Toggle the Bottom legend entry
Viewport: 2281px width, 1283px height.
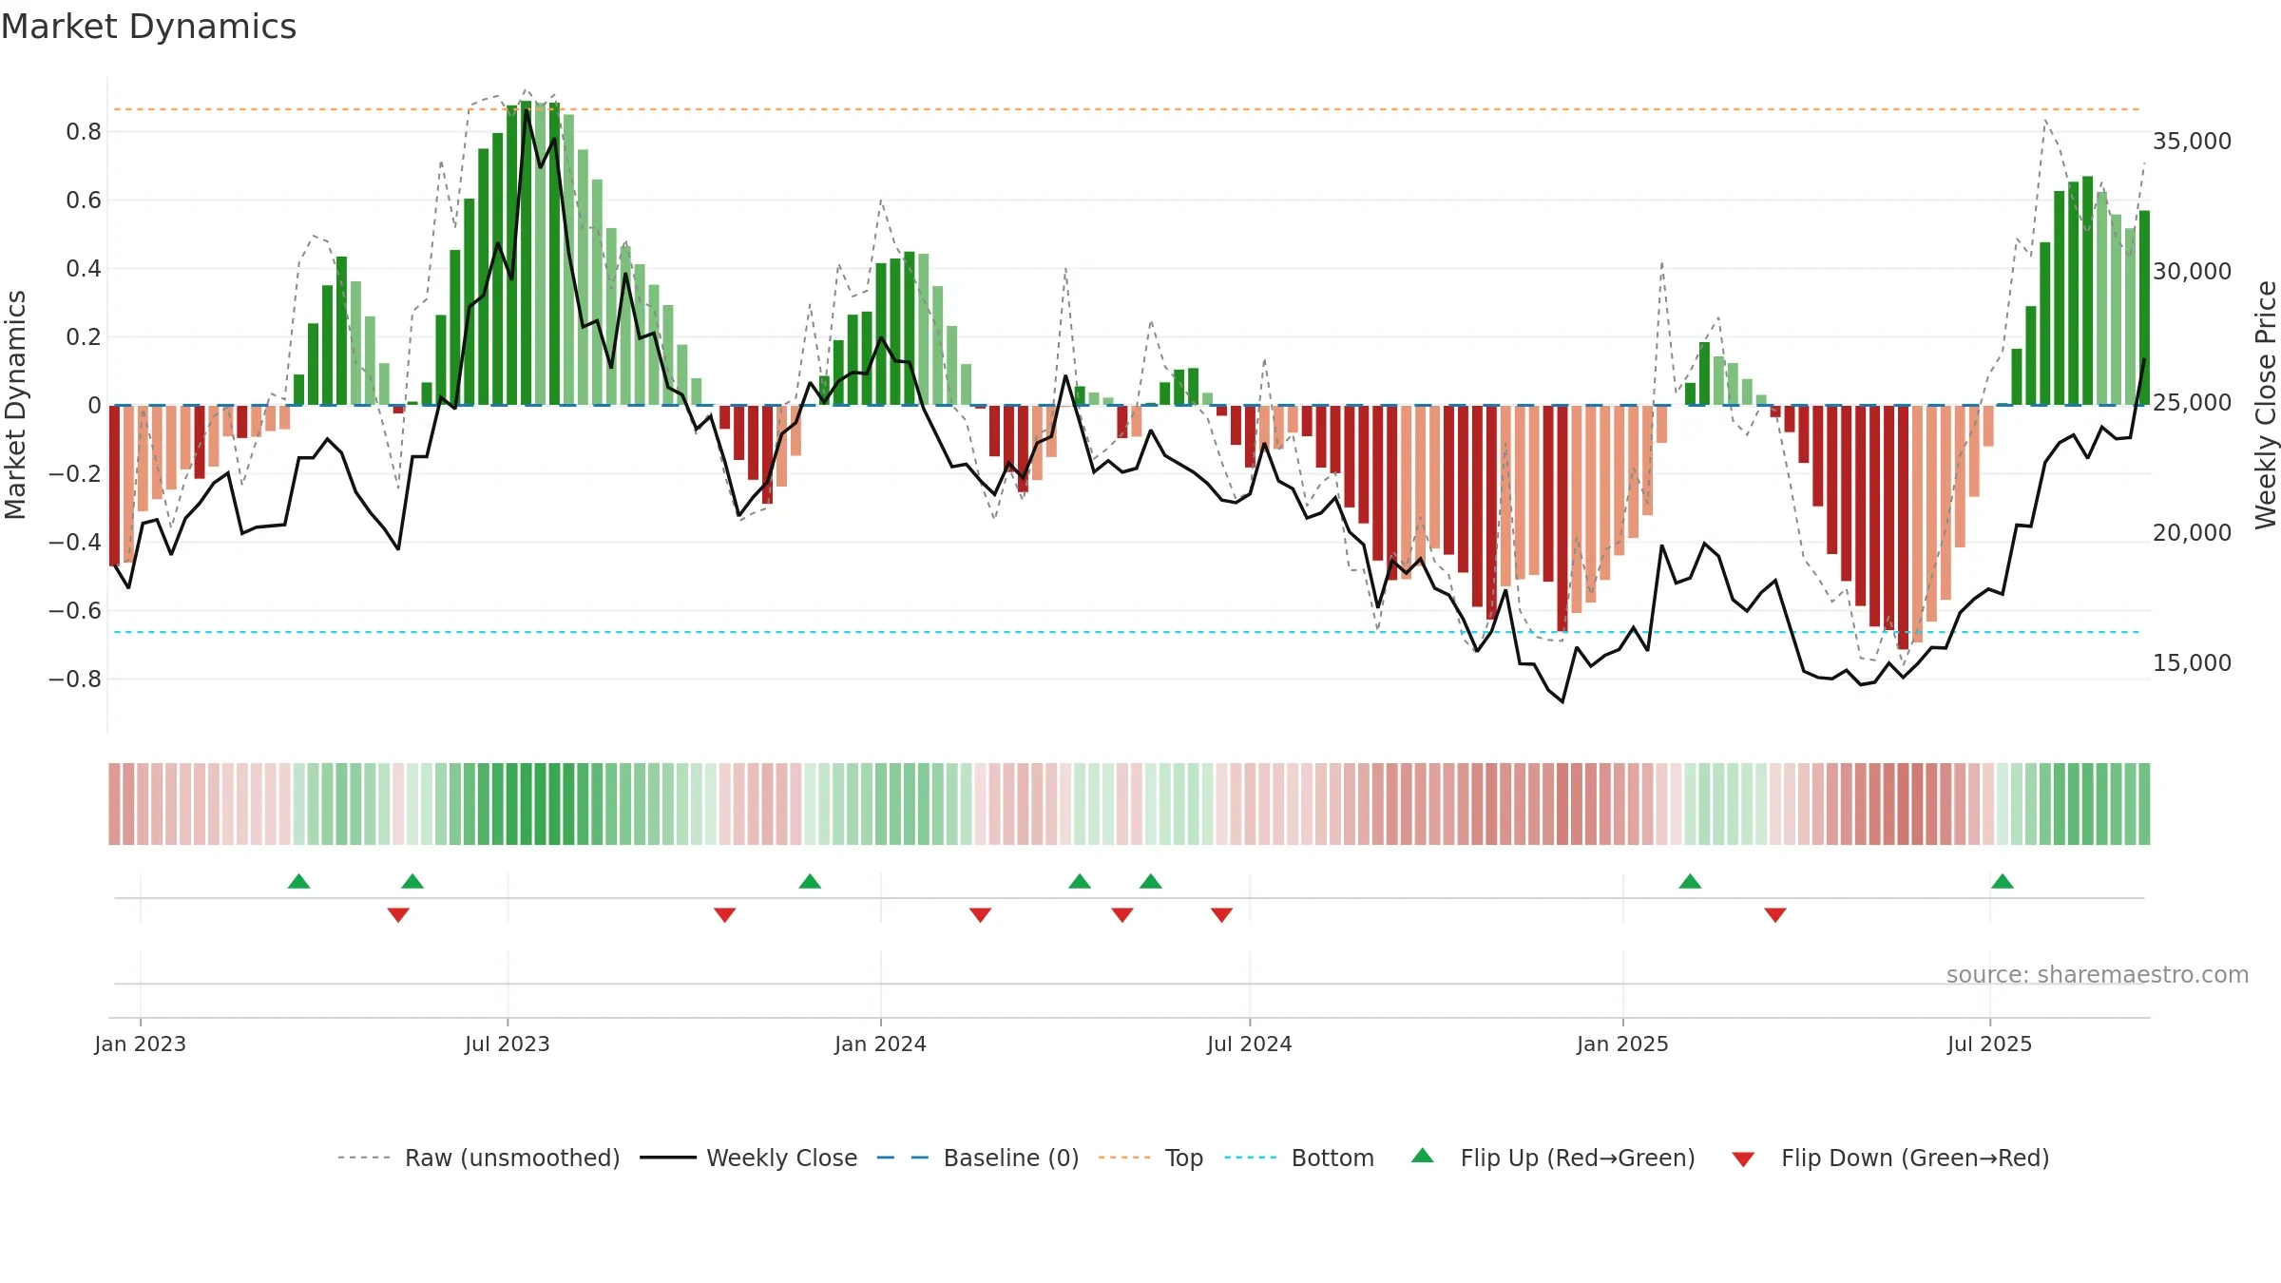[1299, 1158]
